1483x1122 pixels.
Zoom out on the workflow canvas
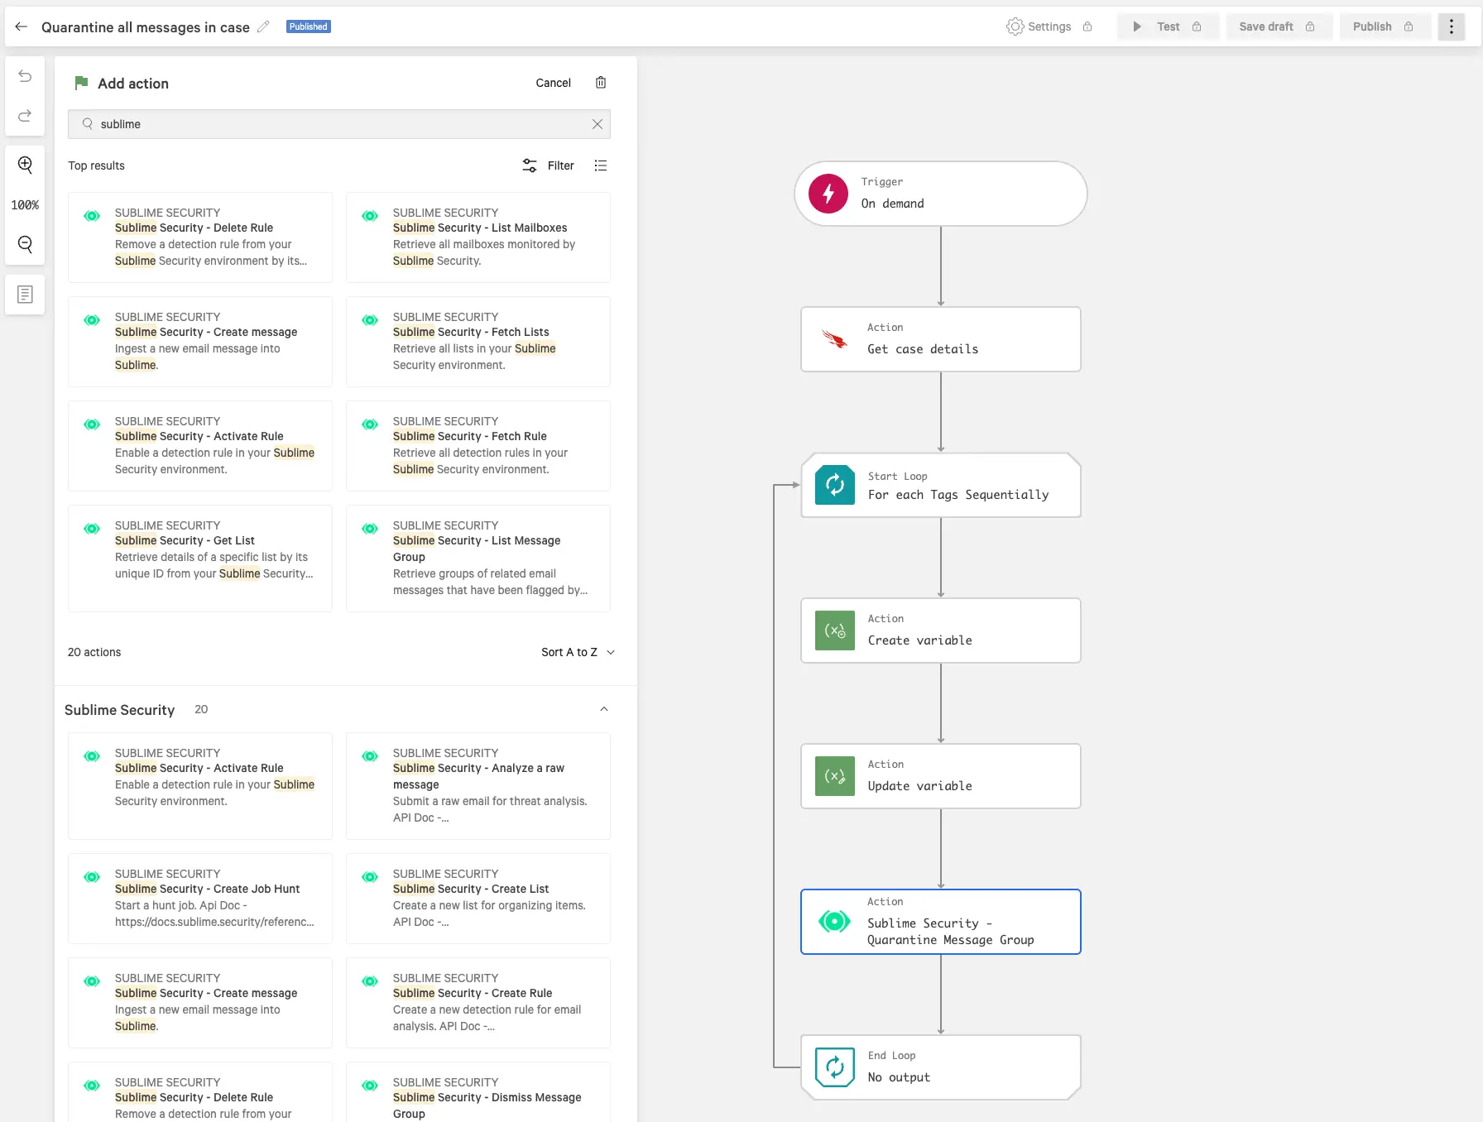pyautogui.click(x=25, y=244)
